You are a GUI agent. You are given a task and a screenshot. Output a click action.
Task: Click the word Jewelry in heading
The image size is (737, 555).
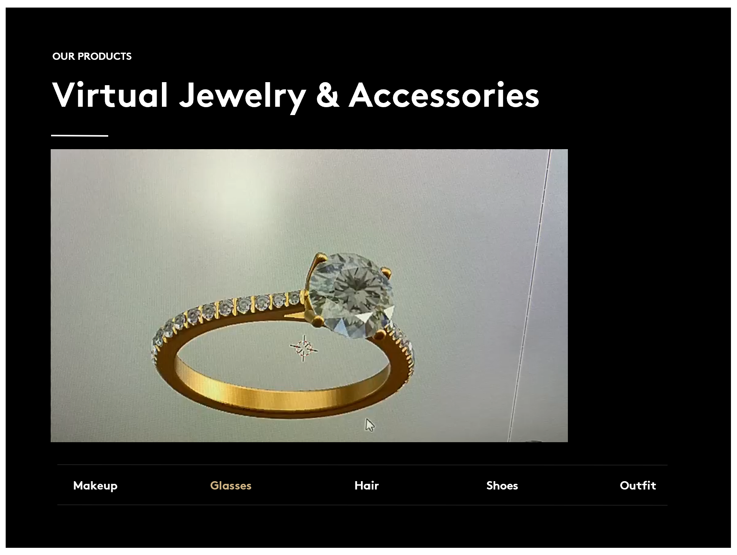point(242,97)
